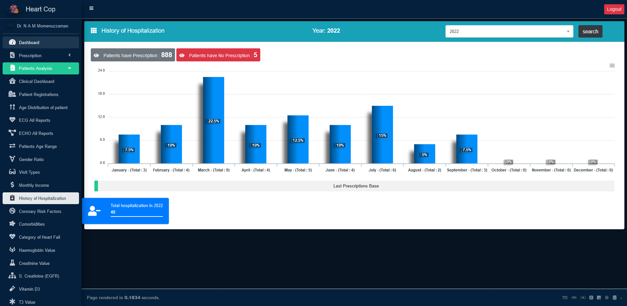Screen dimensions: 627x306
Task: Click the Visit Types glasses icon
Action: (12, 172)
